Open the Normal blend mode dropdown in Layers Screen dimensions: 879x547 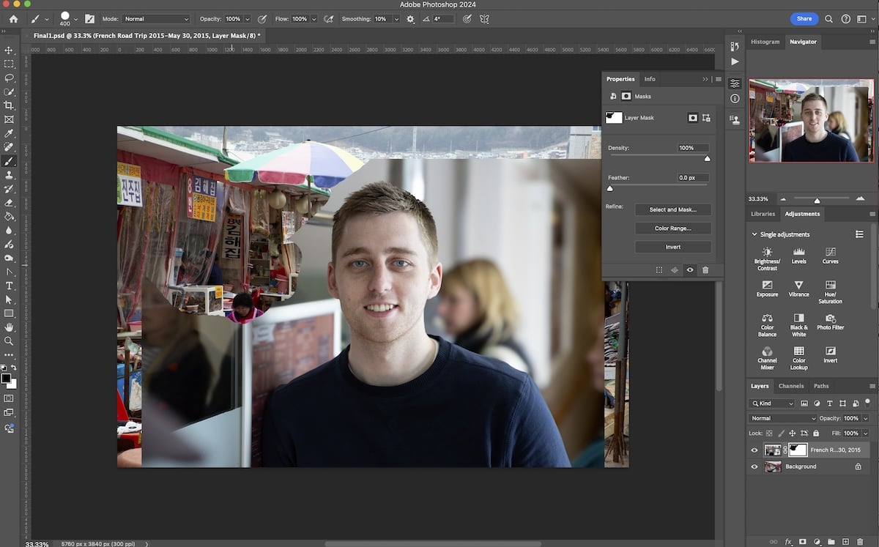(x=782, y=417)
